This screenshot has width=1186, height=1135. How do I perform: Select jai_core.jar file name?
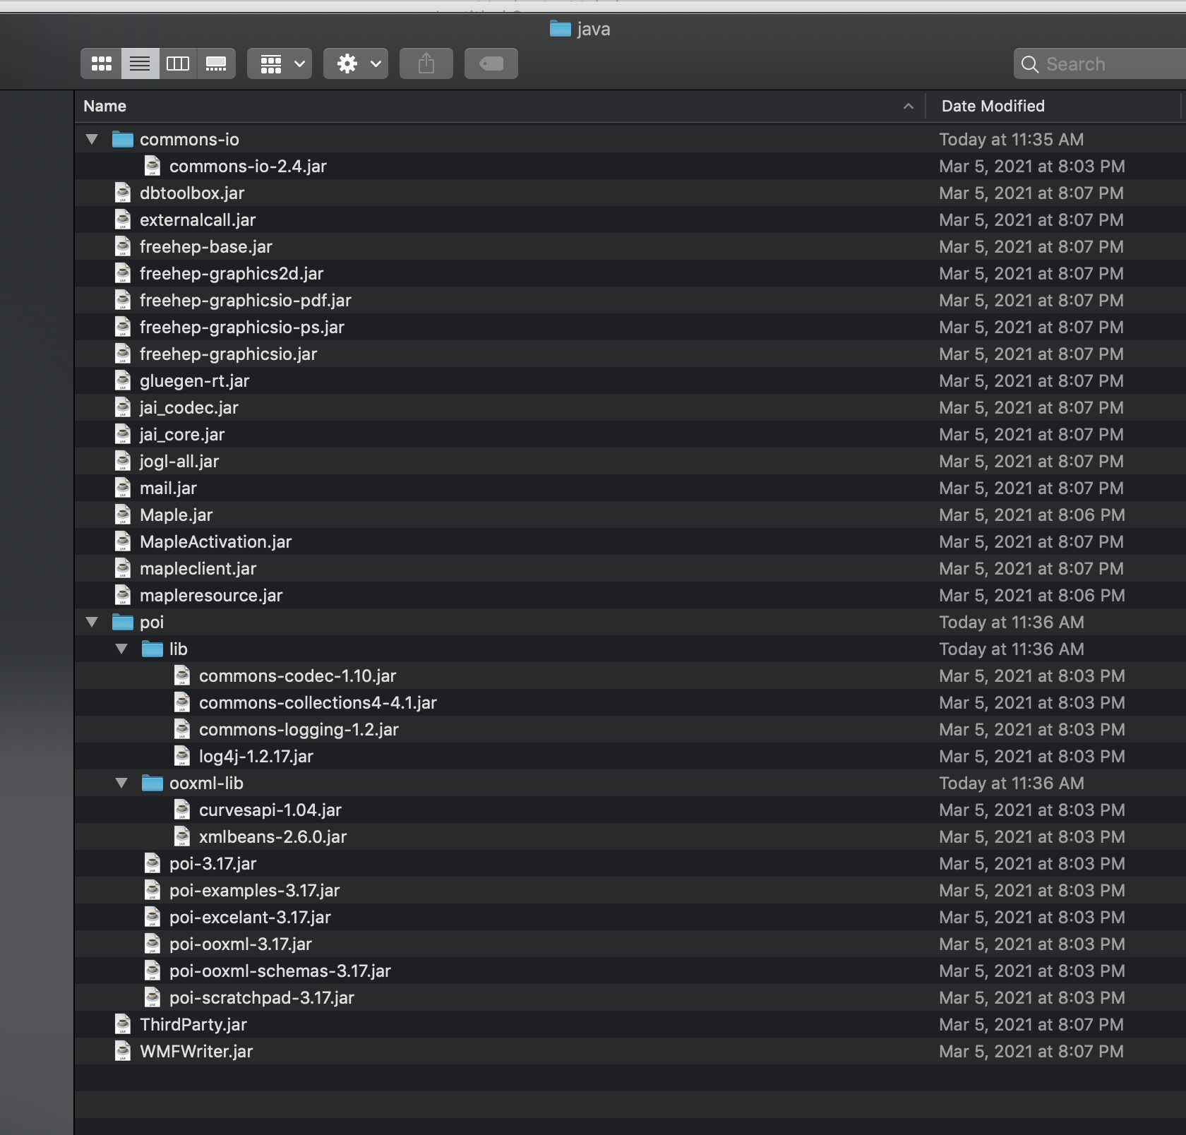tap(182, 434)
